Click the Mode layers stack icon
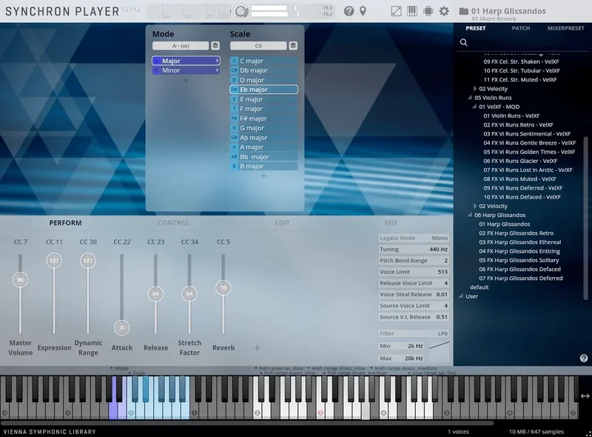 coord(215,46)
